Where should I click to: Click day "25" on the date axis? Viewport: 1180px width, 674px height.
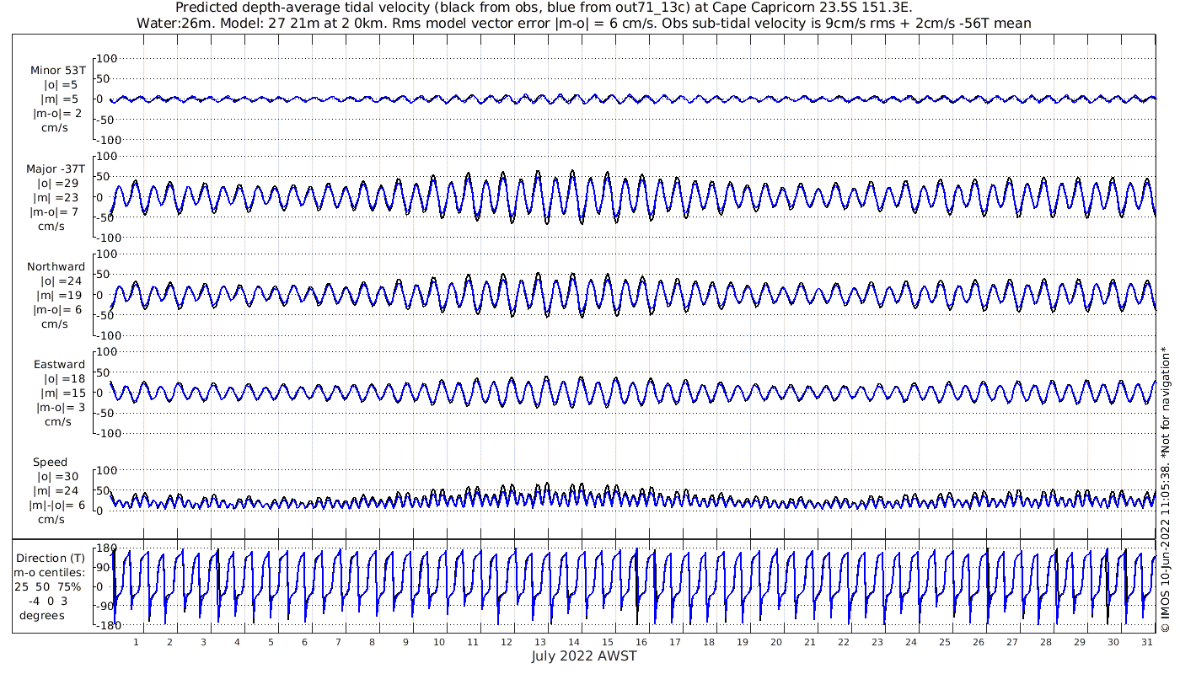(x=945, y=642)
